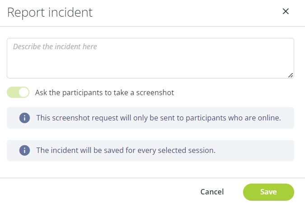This screenshot has height=203, width=305.
Task: Click the blank right side of the saved-session info banner
Action: point(254,150)
